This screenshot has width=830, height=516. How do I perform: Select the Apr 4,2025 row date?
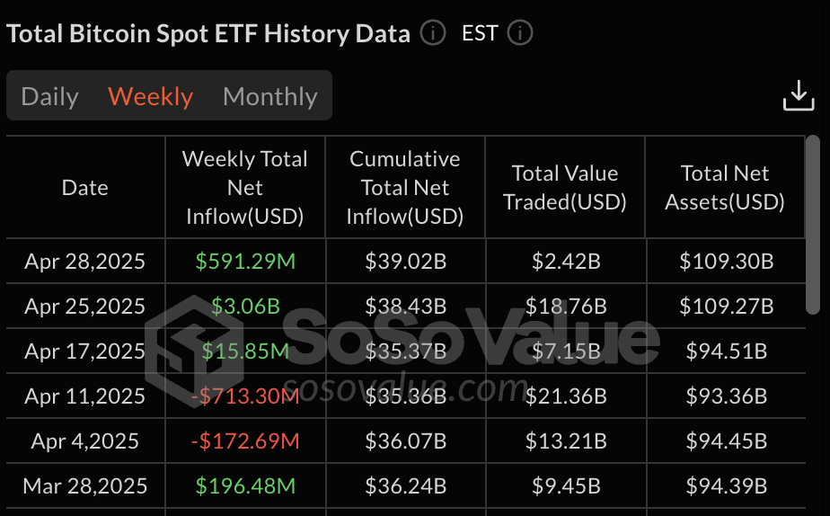84,441
